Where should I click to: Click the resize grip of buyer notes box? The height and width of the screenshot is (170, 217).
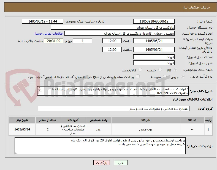[16, 153]
